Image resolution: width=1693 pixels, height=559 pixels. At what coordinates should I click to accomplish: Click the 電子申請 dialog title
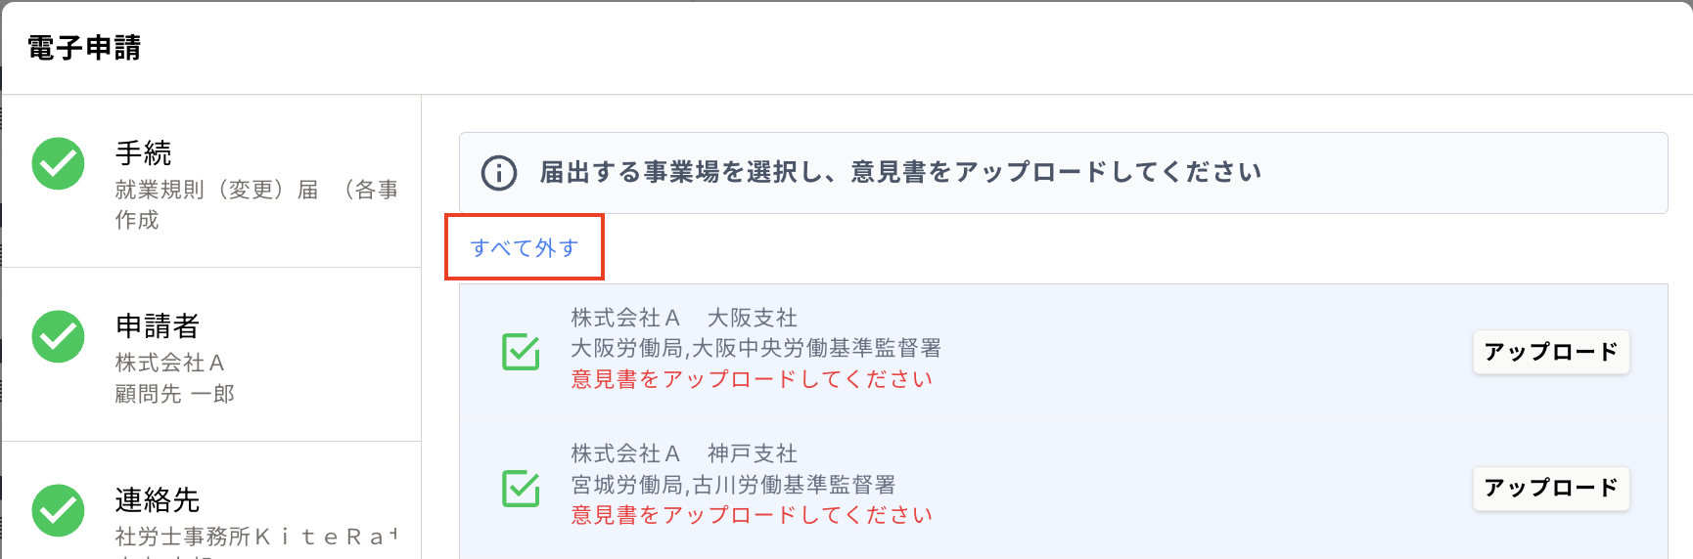tap(84, 48)
